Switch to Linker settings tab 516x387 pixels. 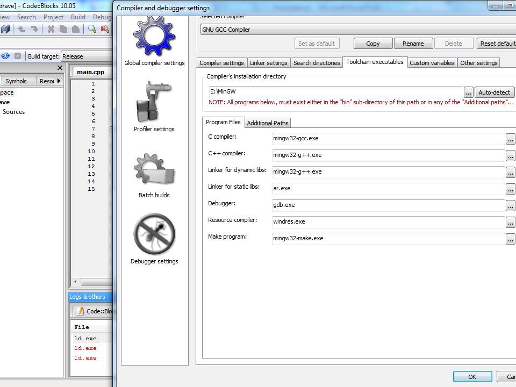[269, 62]
